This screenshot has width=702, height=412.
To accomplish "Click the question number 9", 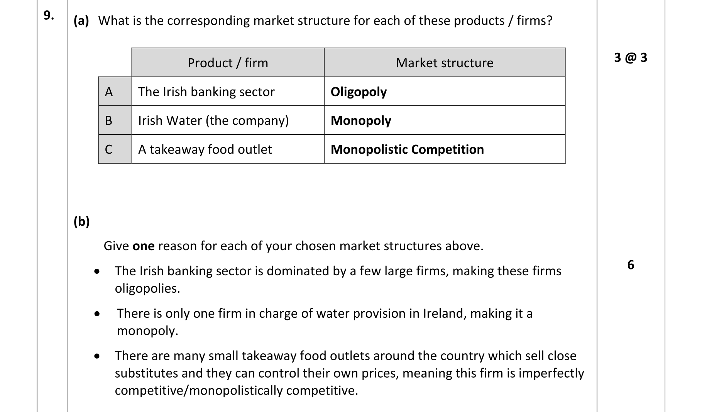I will click(x=49, y=15).
